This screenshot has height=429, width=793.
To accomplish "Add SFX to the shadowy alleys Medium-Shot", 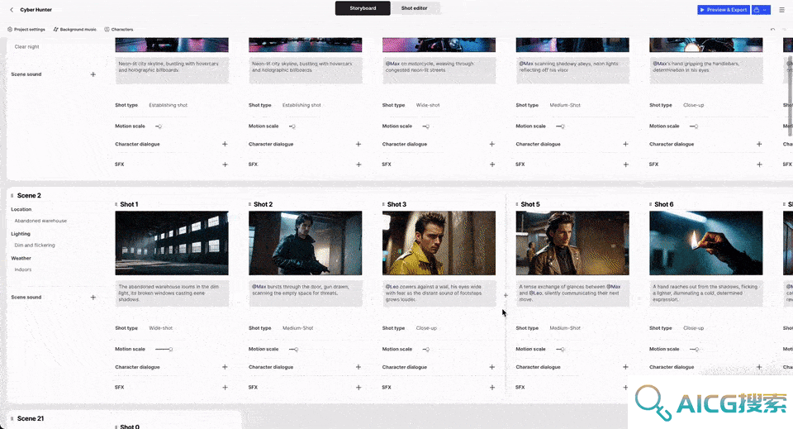I will pyautogui.click(x=625, y=164).
